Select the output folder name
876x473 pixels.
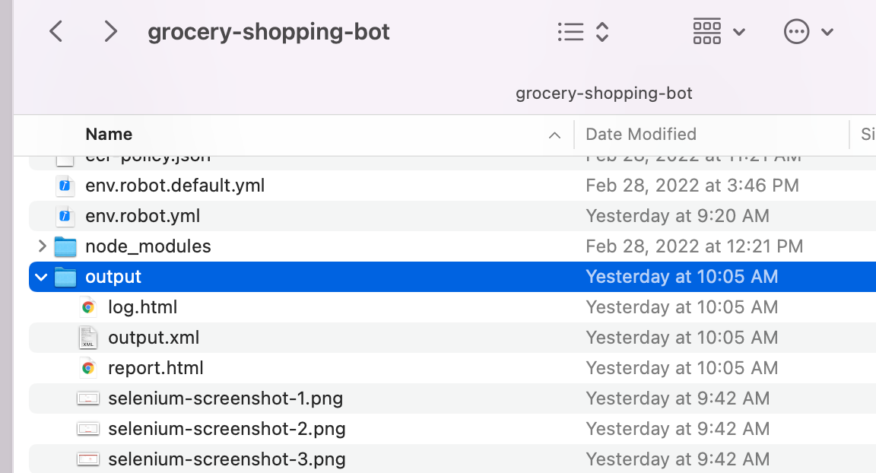tap(113, 277)
